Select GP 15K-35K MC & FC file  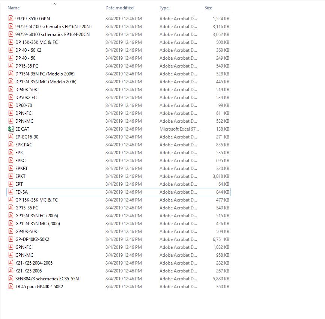coord(36,200)
